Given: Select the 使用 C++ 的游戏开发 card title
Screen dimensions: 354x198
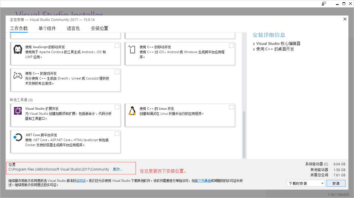Looking at the screenshot, I should click(41, 73).
